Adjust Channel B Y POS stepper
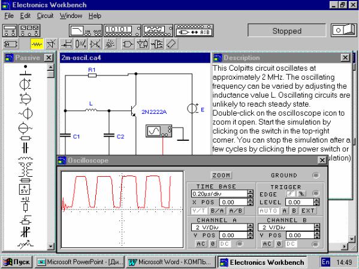The width and height of the screenshot is (359, 269). pyautogui.click(x=317, y=235)
